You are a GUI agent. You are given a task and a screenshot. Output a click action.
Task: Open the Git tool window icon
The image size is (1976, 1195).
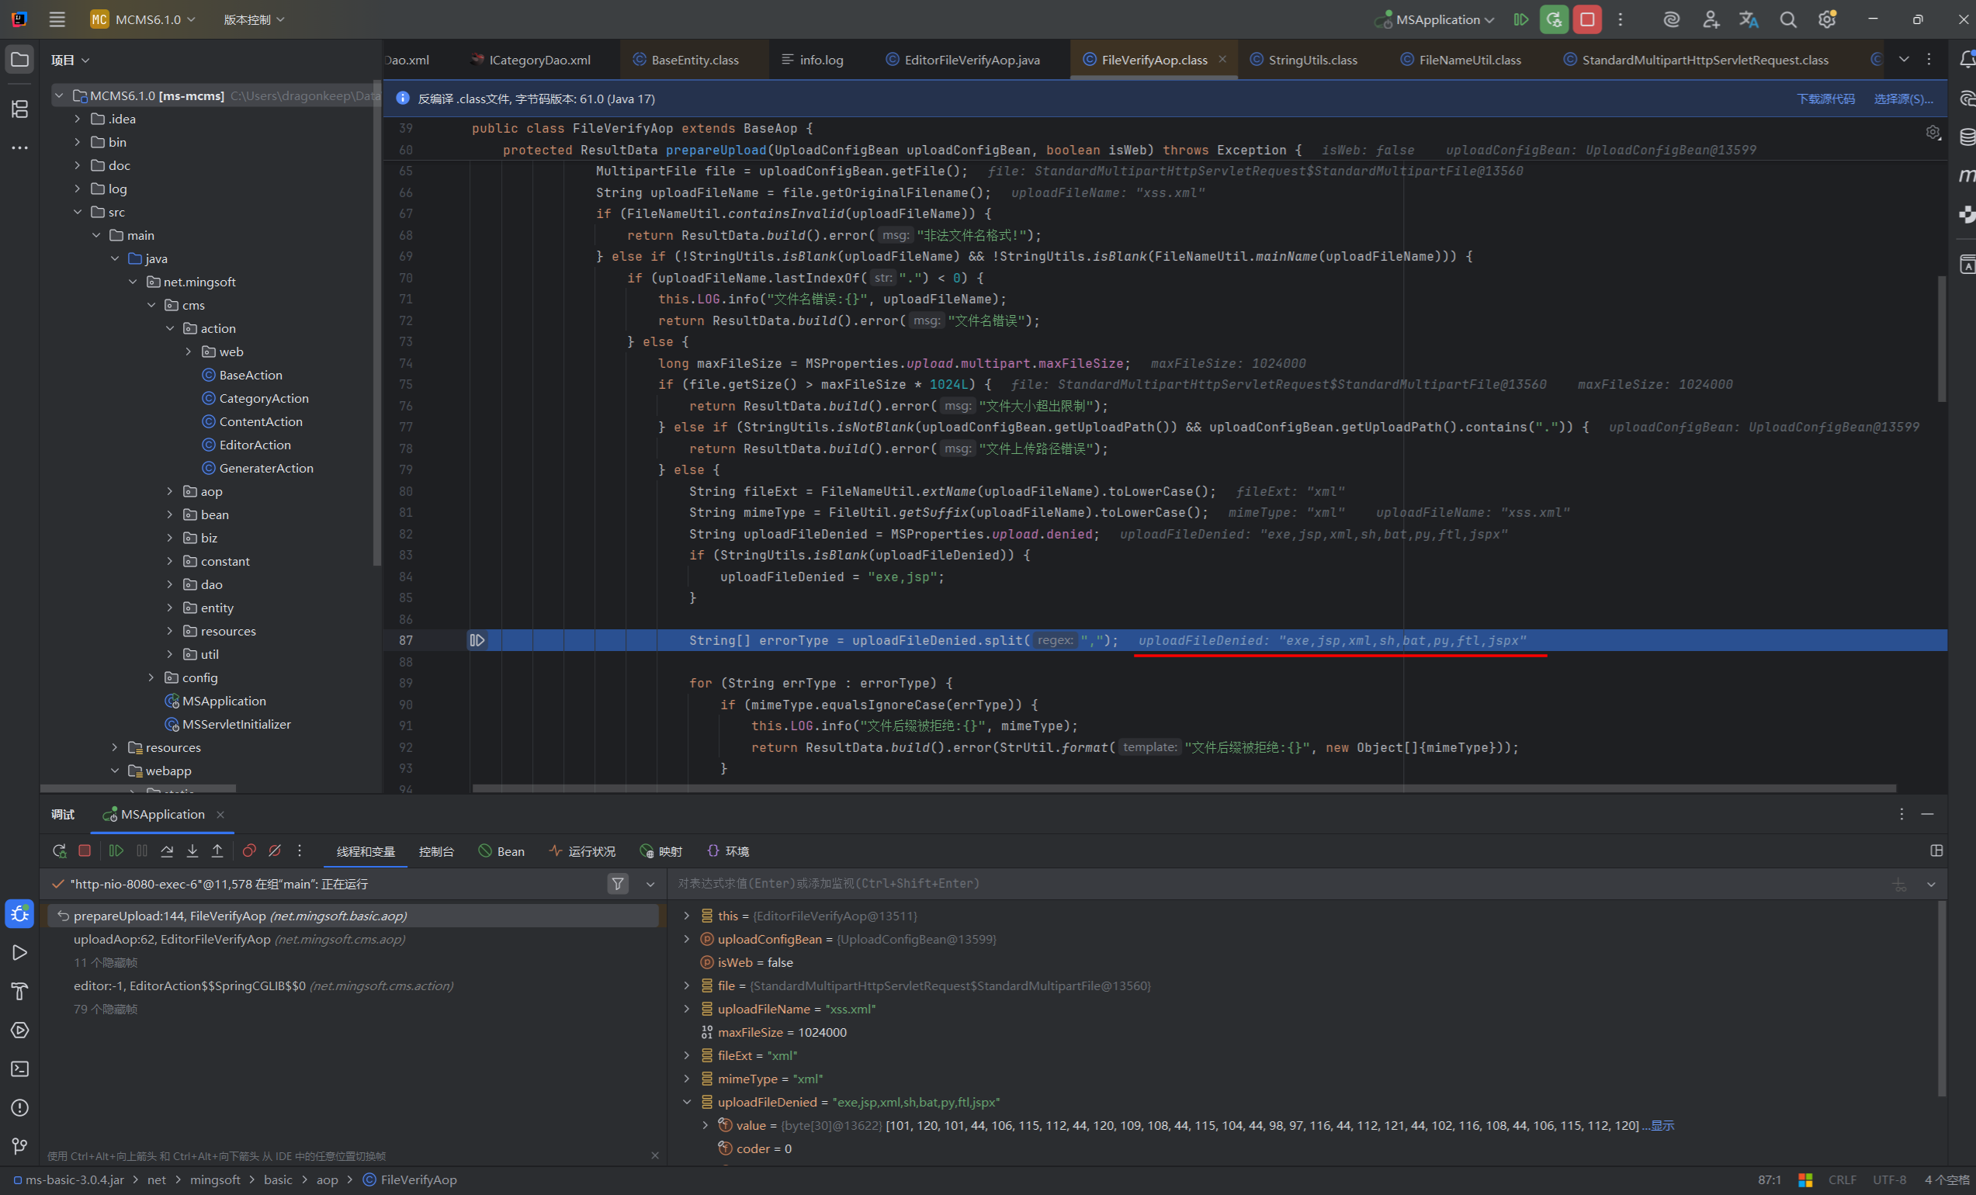tap(20, 1146)
